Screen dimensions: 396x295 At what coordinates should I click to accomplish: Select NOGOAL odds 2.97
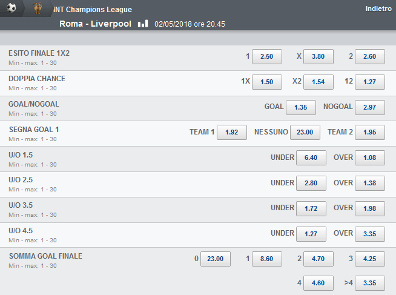point(370,107)
